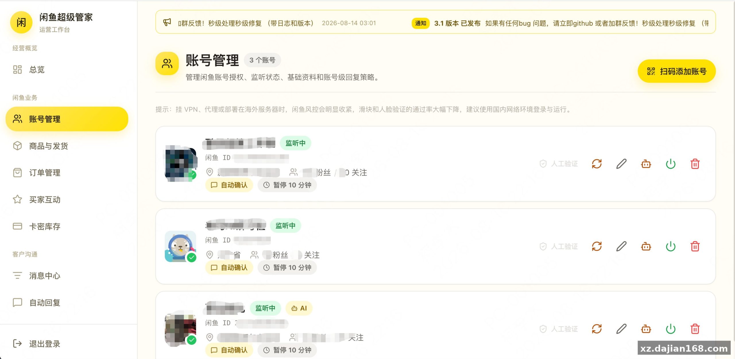Click the first account's location pin icon

(210, 172)
